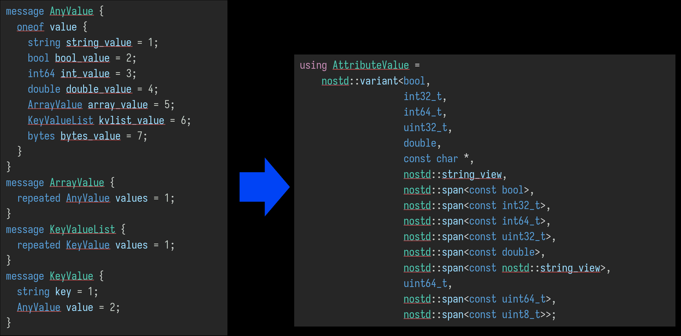Click the blue arrow between code panels
Screen dimensions: 681x336
[x=264, y=187]
